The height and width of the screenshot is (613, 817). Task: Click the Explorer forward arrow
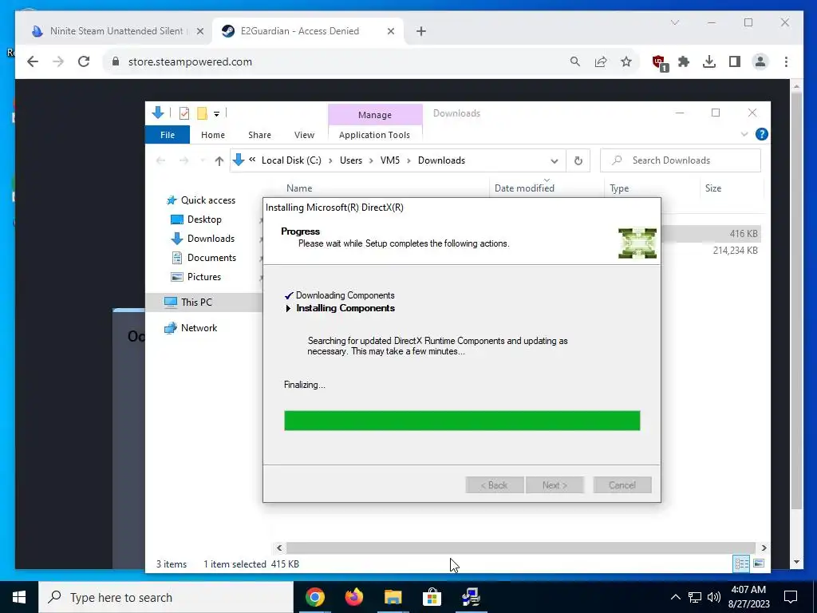tap(184, 160)
